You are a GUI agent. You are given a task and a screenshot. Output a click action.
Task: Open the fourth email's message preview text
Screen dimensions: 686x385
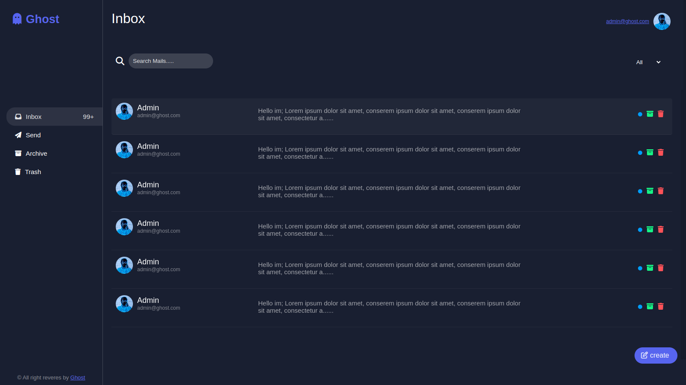(x=389, y=230)
